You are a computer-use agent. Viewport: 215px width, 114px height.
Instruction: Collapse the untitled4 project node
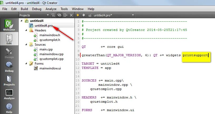point(21,21)
